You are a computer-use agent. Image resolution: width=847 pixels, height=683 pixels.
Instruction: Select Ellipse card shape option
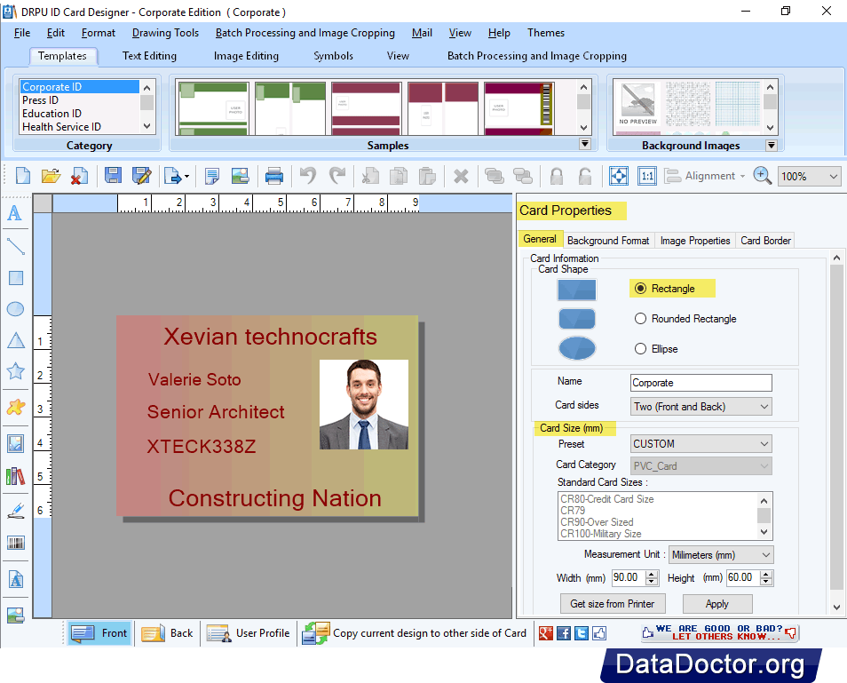[640, 349]
